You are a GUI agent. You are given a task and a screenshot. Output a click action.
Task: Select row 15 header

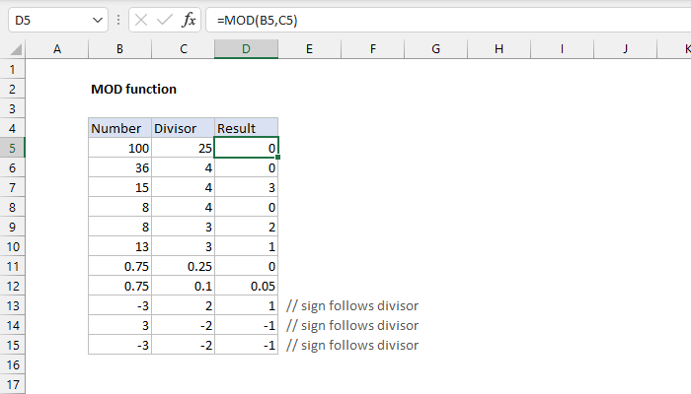12,345
